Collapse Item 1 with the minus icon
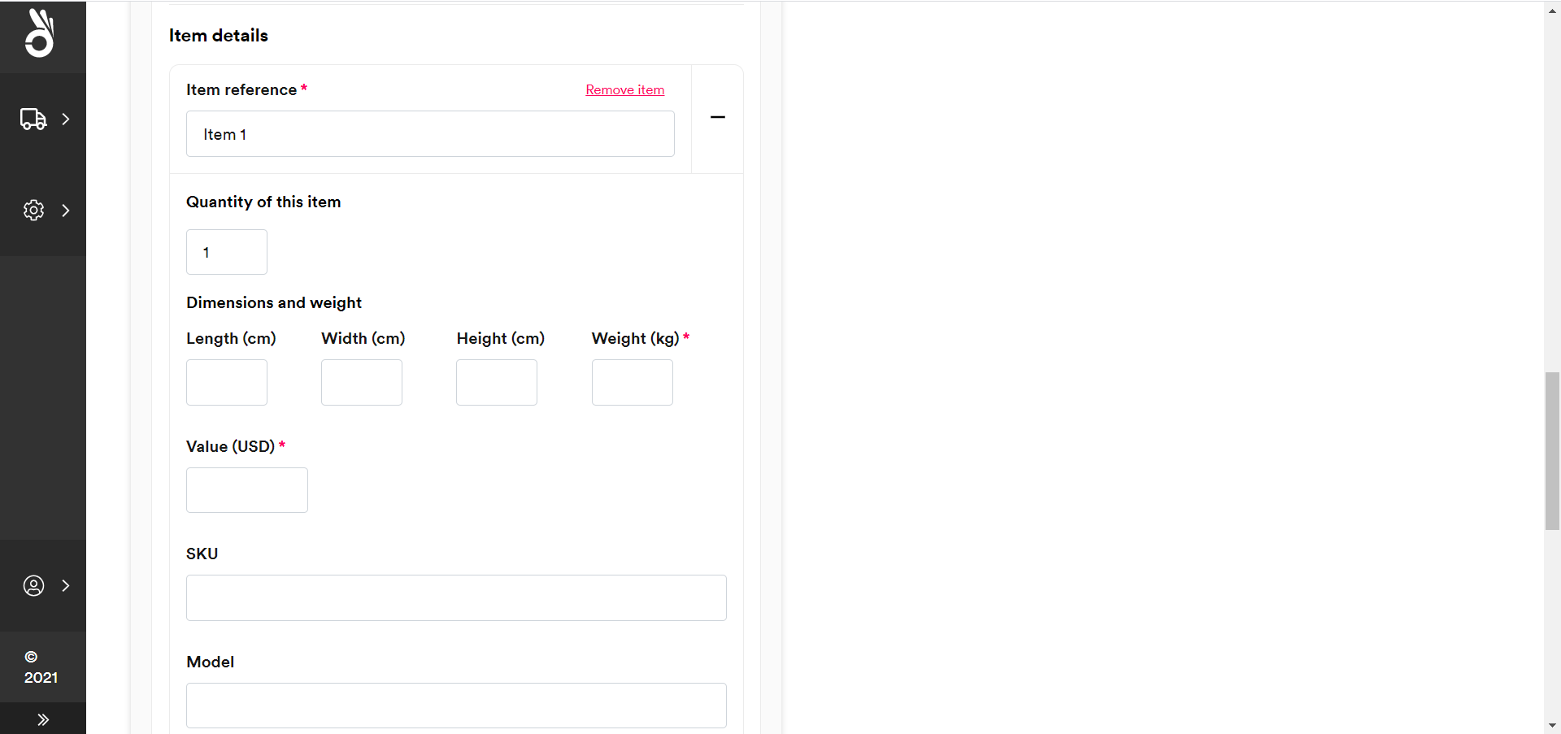This screenshot has width=1561, height=734. [717, 118]
